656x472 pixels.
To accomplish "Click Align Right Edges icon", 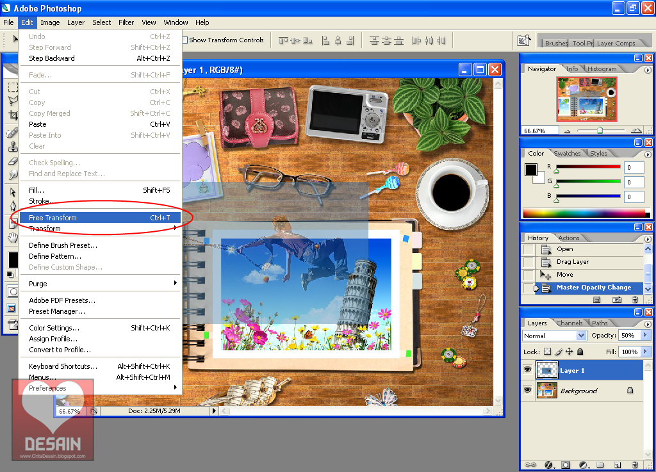I will [350, 40].
